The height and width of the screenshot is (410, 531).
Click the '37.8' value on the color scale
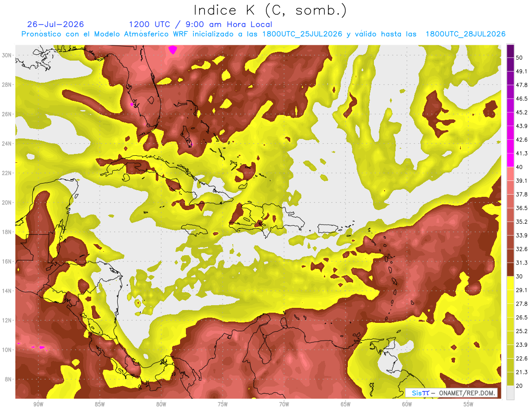pyautogui.click(x=521, y=194)
